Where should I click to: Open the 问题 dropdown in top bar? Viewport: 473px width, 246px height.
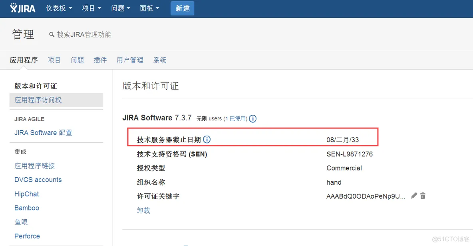coord(120,8)
